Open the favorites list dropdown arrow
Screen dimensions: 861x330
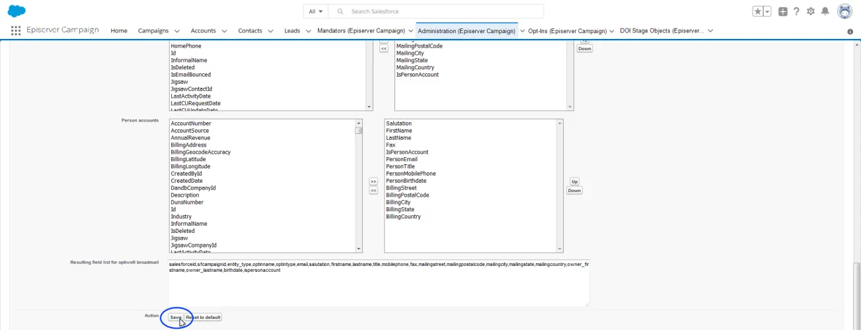tap(767, 11)
